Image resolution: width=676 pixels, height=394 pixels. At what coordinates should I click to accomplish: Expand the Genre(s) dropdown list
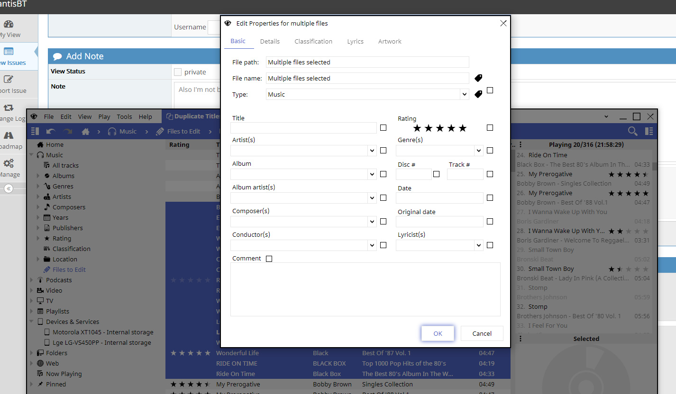click(479, 151)
